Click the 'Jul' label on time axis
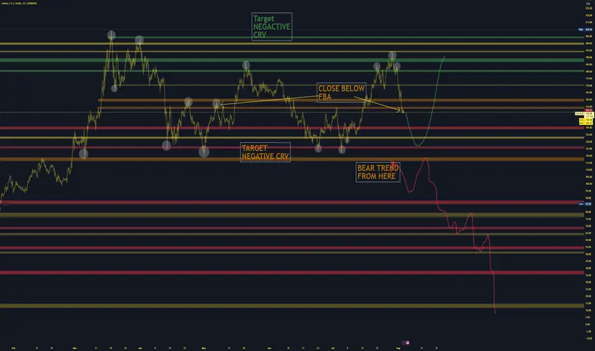This screenshot has width=595, height=351. [x=333, y=348]
